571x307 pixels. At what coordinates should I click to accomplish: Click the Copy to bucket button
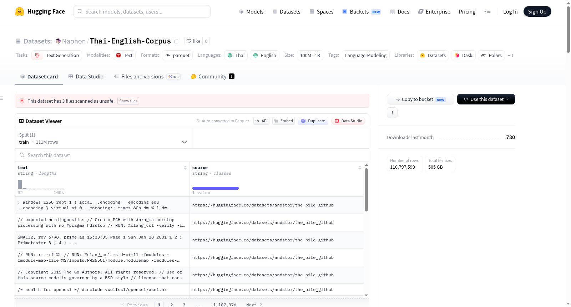(x=420, y=99)
